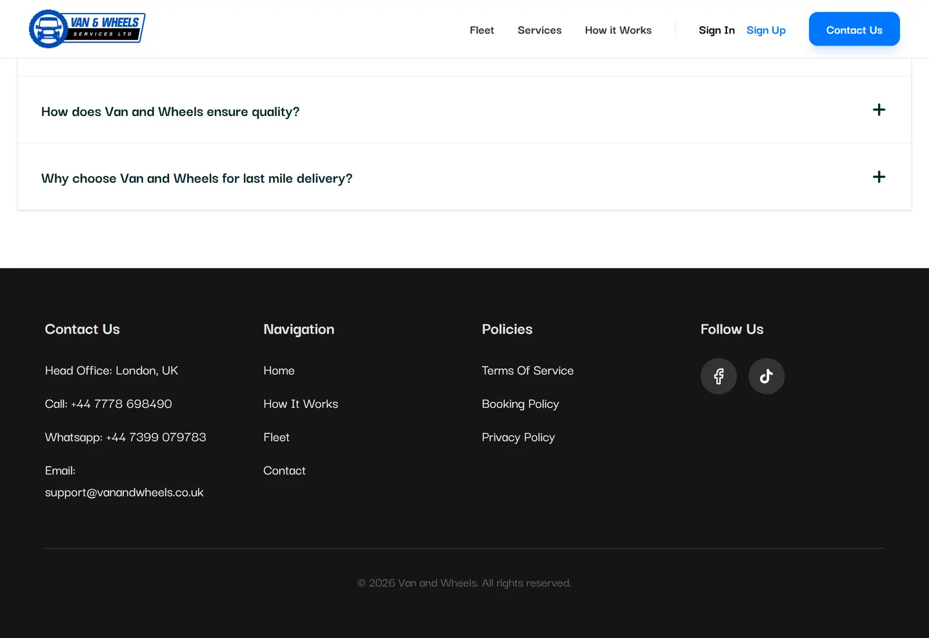The image size is (929, 638).
Task: Click the 'Navigation' footer heading
Action: [299, 329]
